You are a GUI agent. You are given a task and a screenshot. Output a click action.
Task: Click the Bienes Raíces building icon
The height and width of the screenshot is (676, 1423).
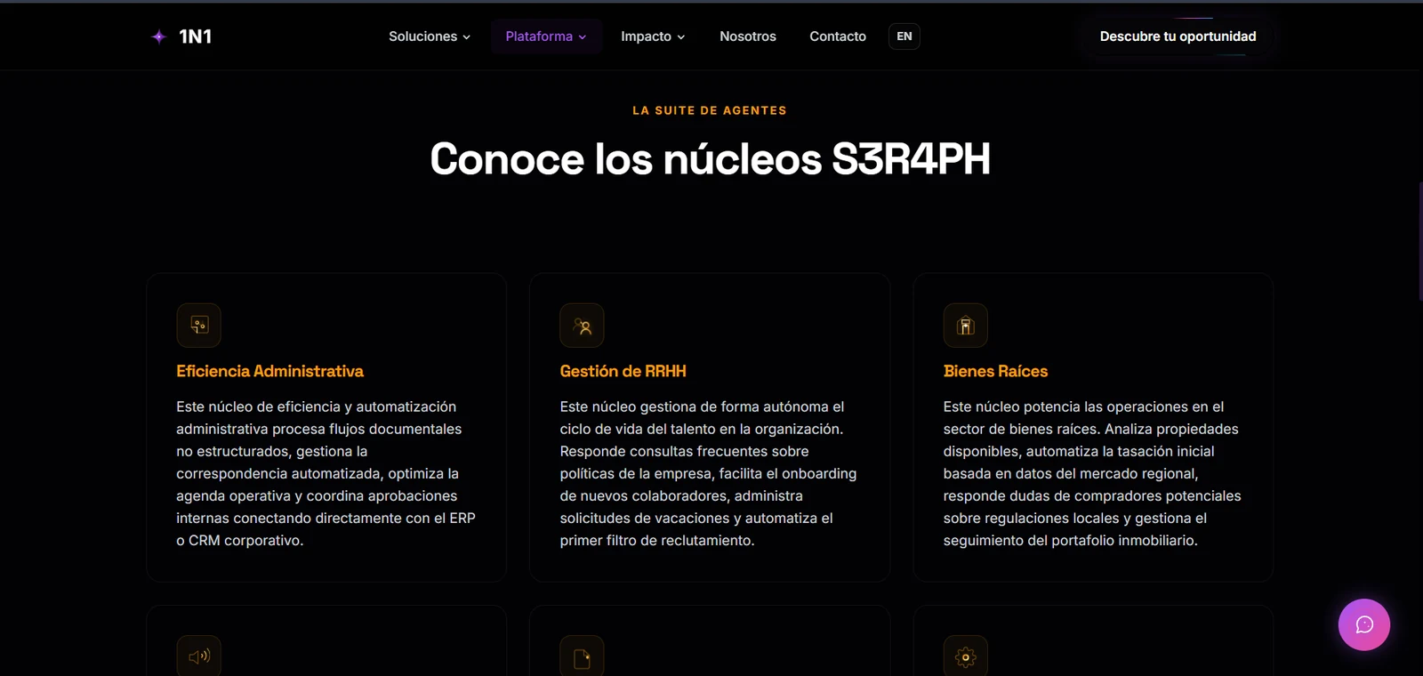pos(966,326)
